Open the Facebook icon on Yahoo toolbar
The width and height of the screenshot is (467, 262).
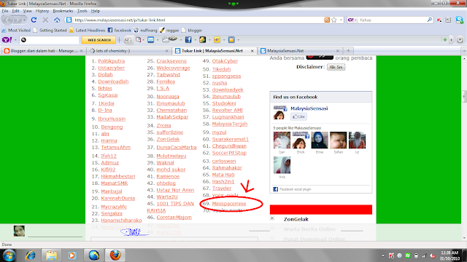click(x=188, y=39)
